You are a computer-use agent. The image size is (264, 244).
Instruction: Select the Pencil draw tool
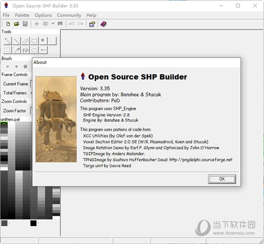(7, 41)
